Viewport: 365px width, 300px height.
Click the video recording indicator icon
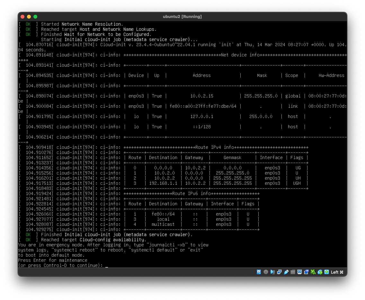pos(306,272)
